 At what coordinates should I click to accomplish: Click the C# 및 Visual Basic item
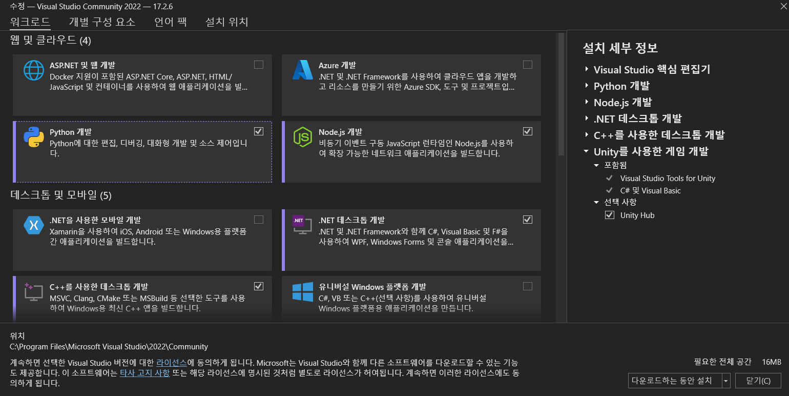point(651,191)
